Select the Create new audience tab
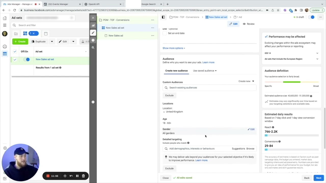The image size is (326, 183). click(176, 71)
